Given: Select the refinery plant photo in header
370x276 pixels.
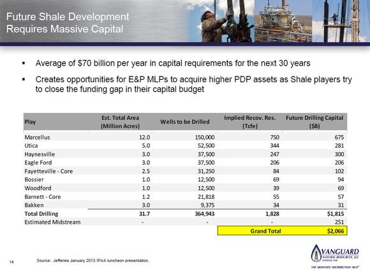Looking at the screenshot, I should pos(283,21).
